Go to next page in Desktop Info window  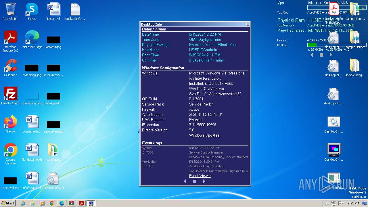coord(204,181)
